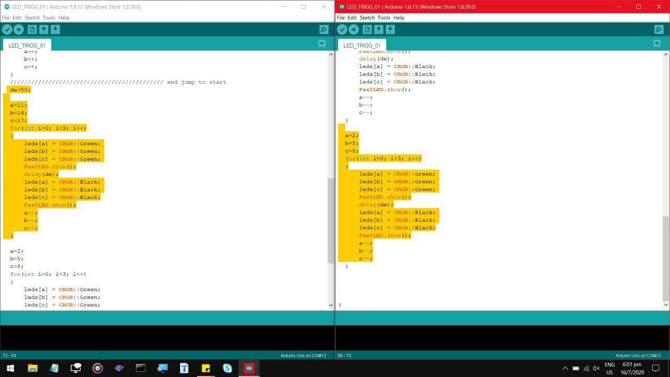Click Open sketch icon in right window
The height and width of the screenshot is (377, 670).
[x=378, y=30]
